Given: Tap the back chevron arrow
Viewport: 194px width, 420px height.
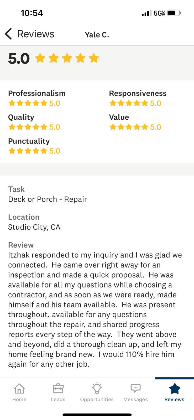Looking at the screenshot, I should [x=8, y=34].
